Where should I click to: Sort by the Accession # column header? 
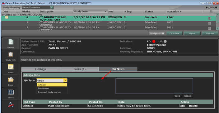click(x=174, y=11)
